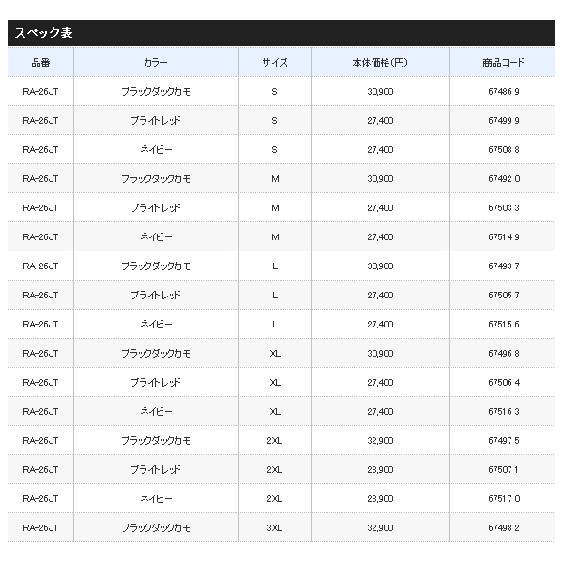
Task: Click ブラックダックカモ in the size L row
Action: pyautogui.click(x=156, y=266)
